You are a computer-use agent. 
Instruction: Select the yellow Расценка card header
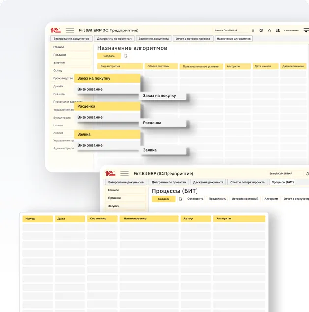coord(107,106)
